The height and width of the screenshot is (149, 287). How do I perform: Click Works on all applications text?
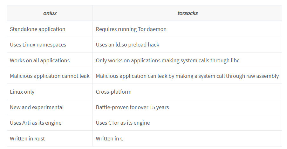(40, 60)
